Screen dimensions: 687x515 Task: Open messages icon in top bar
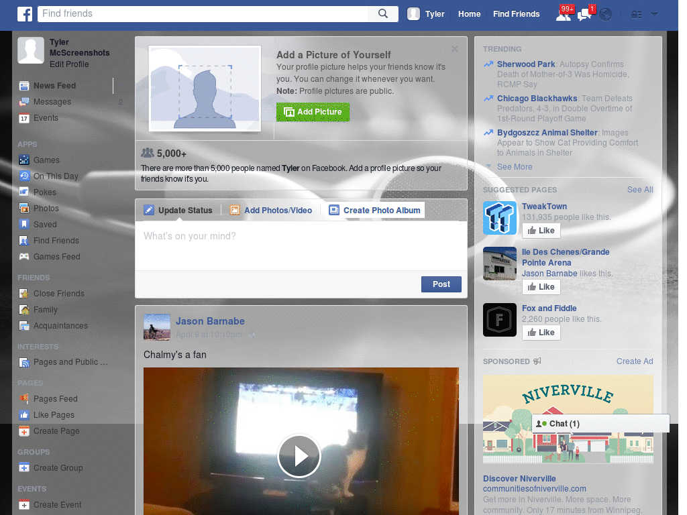tap(585, 14)
